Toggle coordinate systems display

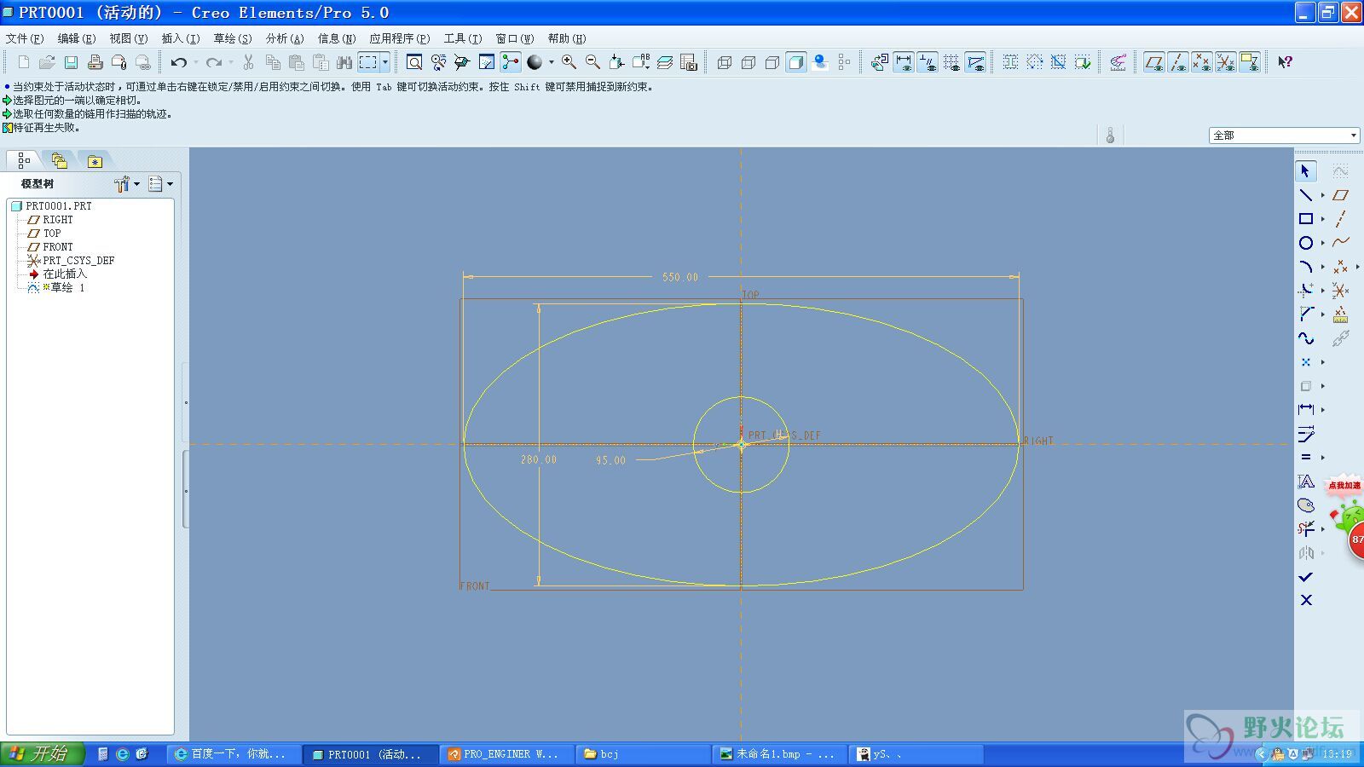click(x=1225, y=62)
